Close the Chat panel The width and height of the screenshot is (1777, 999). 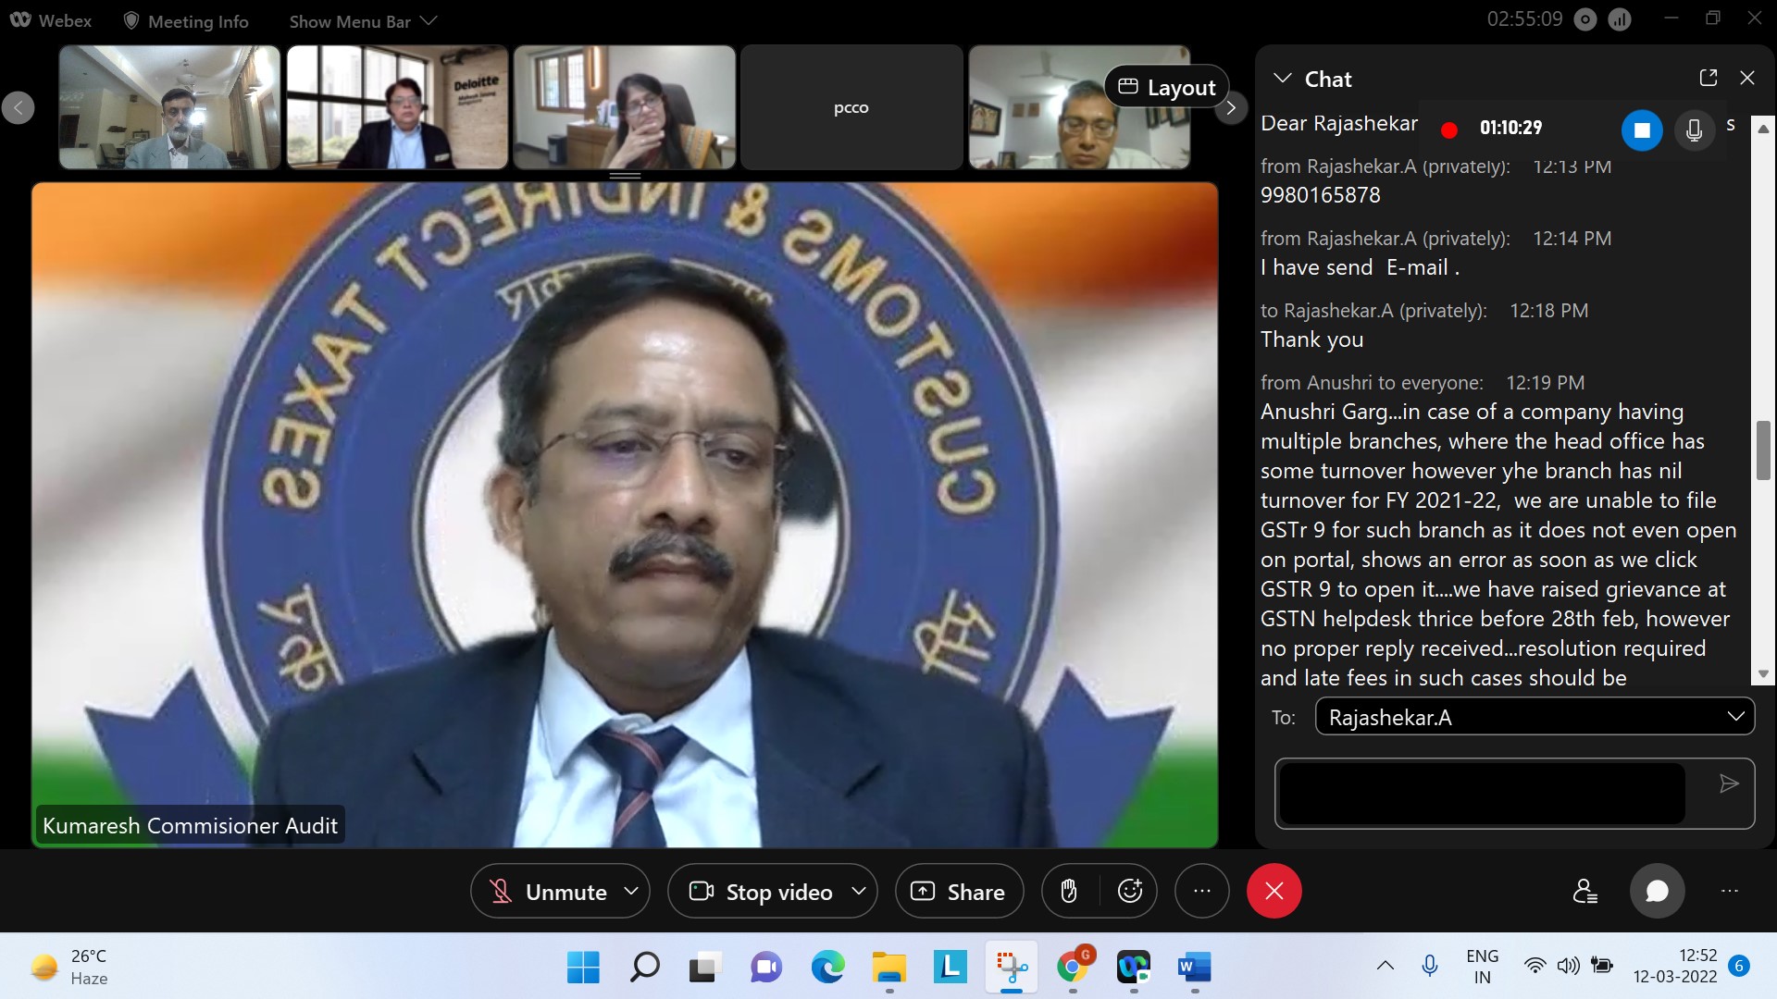point(1747,78)
